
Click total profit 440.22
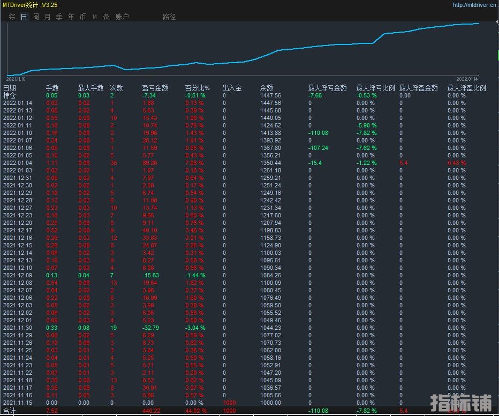[x=152, y=411]
